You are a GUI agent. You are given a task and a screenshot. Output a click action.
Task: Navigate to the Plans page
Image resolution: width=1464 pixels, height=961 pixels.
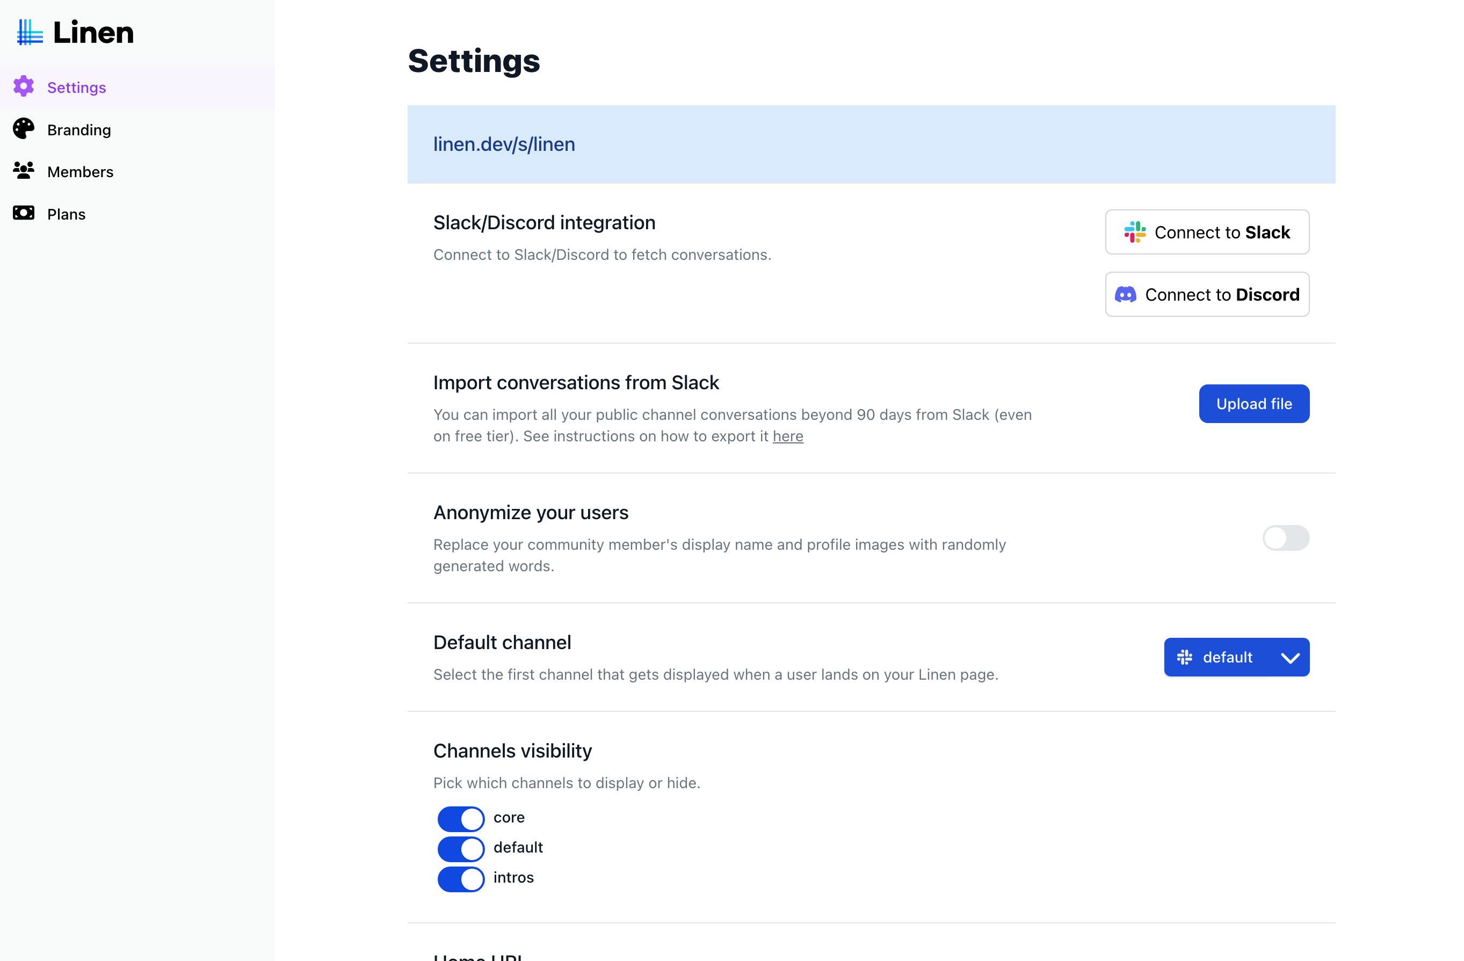coord(137,214)
